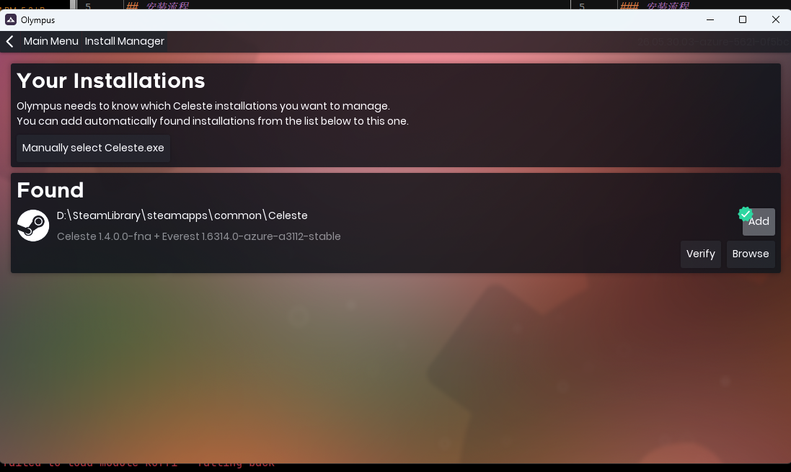Click "You can add automatically found" line
Screen dimensions: 791x472
point(213,121)
